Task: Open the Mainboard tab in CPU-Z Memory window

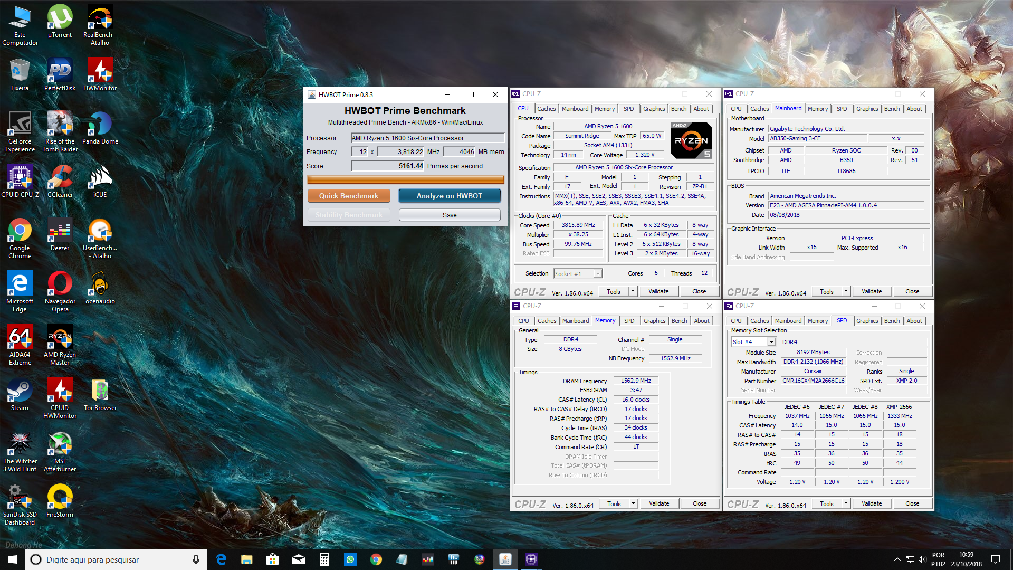Action: (x=575, y=321)
